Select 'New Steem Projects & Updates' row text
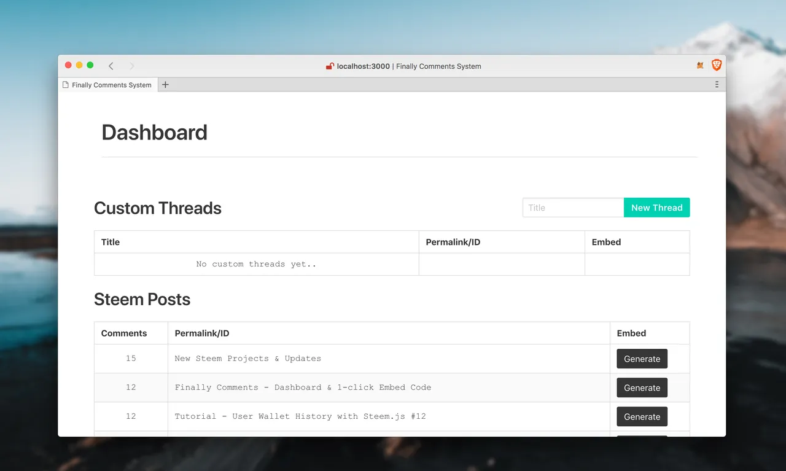This screenshot has width=786, height=471. point(248,359)
